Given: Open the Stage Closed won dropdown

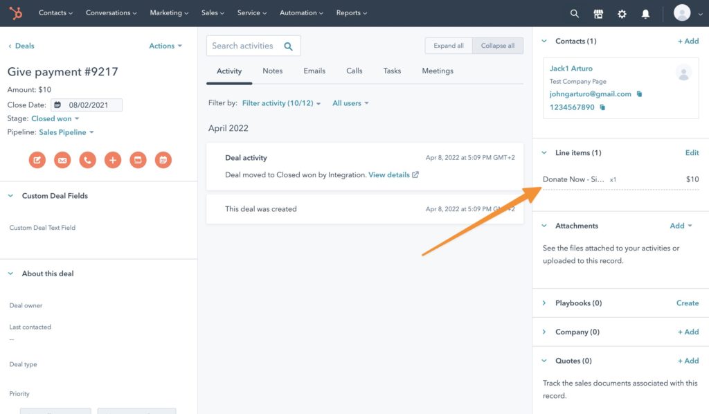Looking at the screenshot, I should click(x=55, y=118).
